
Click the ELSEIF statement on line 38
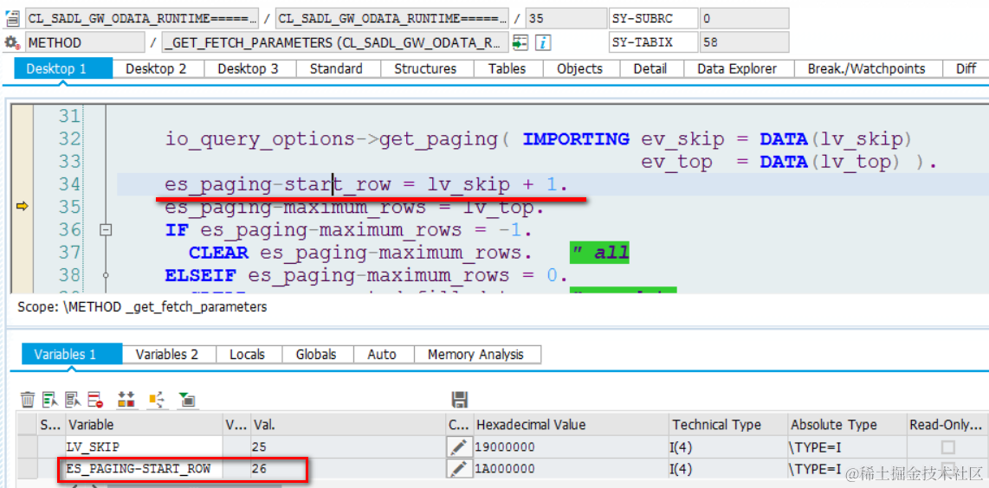366,275
